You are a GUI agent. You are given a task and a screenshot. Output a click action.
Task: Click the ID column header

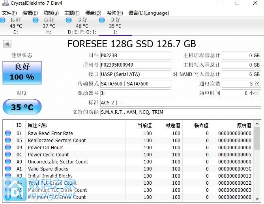(x=19, y=125)
